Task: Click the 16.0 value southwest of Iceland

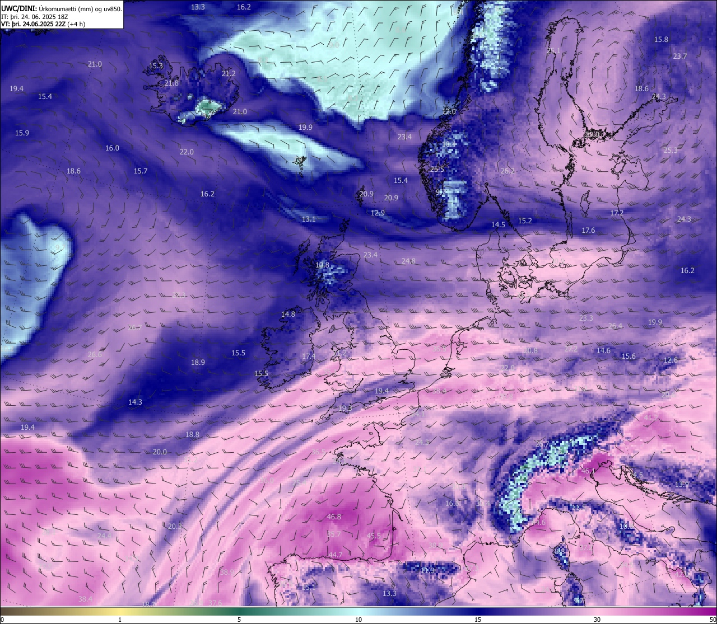Action: pos(112,148)
